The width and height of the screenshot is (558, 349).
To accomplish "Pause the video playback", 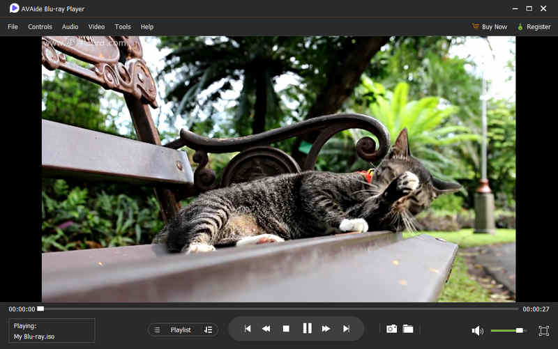I will (x=307, y=329).
